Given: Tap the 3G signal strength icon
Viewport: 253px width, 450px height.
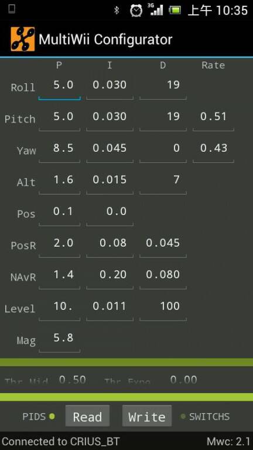Looking at the screenshot, I should (156, 9).
